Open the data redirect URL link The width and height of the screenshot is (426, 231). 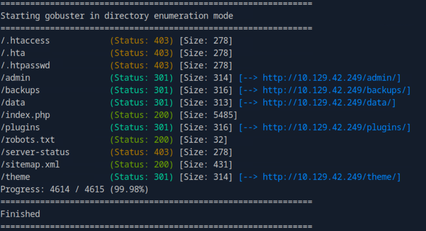(329, 103)
